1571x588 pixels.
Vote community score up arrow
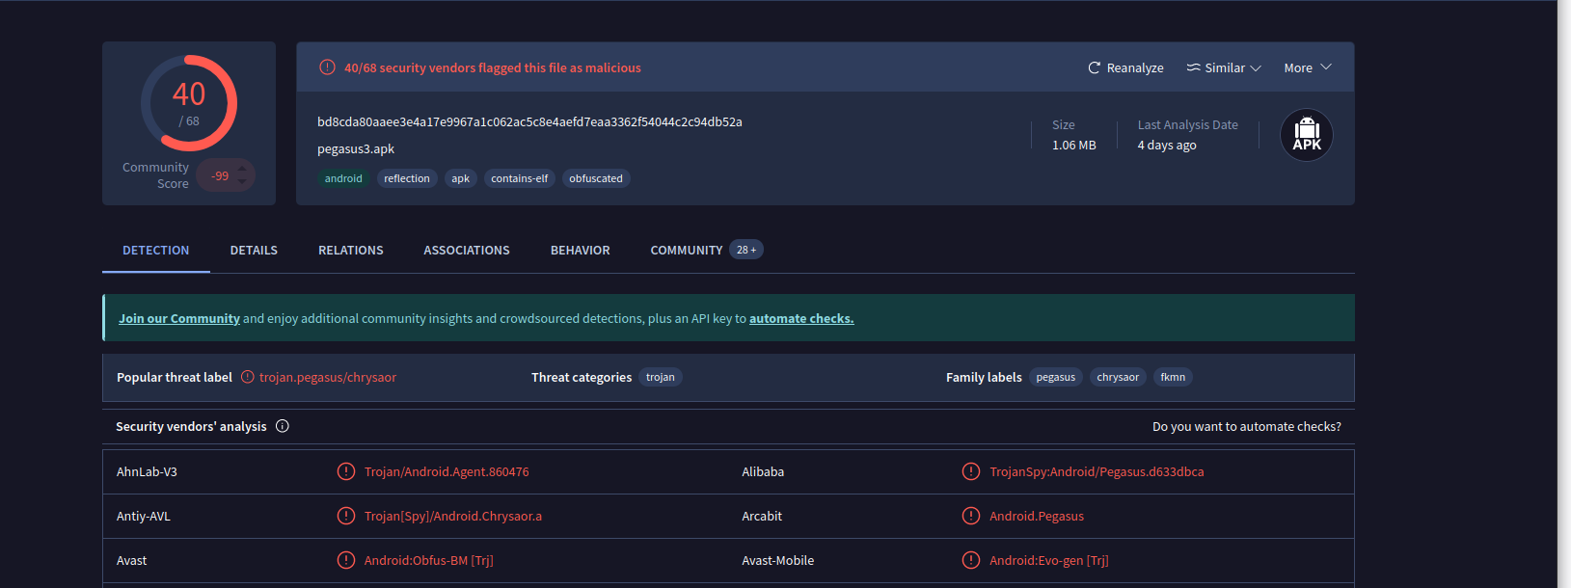pos(242,169)
